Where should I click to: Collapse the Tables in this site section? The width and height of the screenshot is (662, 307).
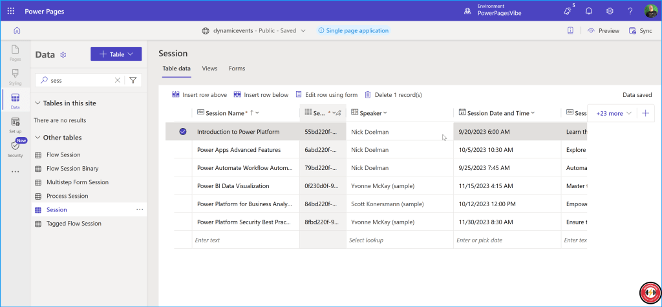(37, 103)
